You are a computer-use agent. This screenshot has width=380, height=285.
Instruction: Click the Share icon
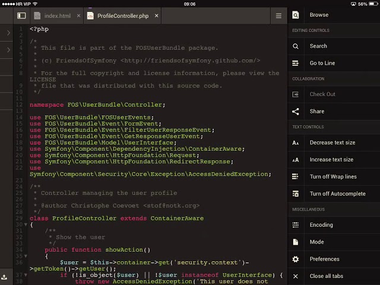tap(296, 112)
